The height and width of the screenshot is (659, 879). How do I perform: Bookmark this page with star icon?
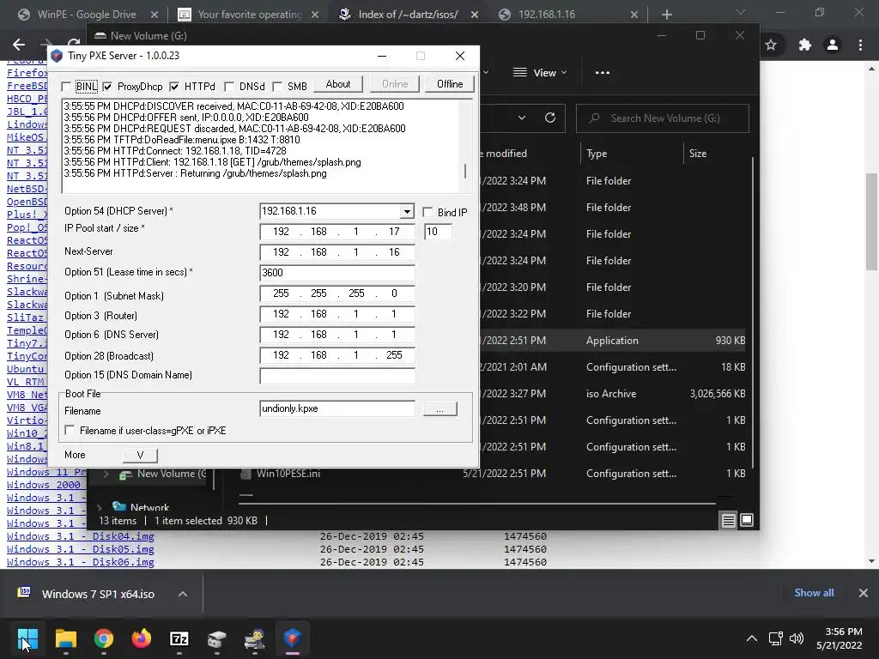tap(771, 45)
